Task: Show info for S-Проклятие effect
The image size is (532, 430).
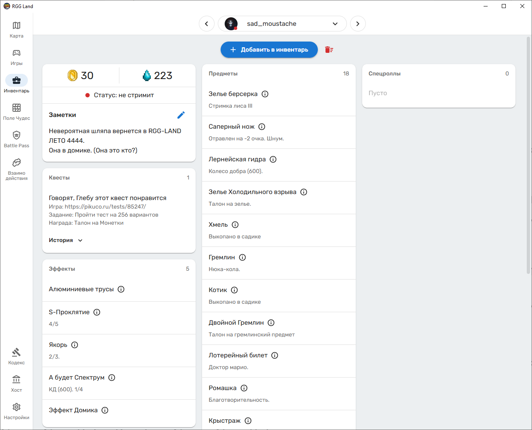Action: 97,312
